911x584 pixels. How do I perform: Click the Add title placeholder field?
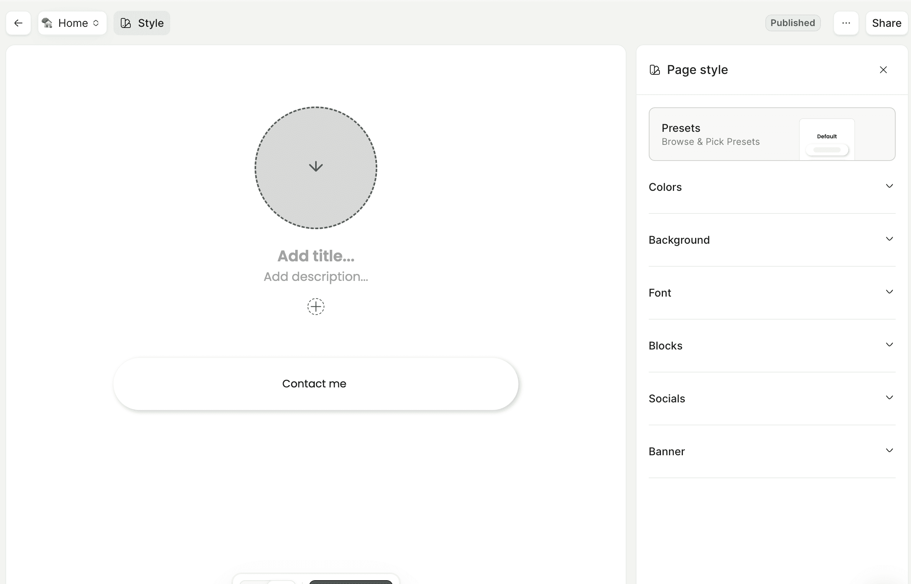coord(316,256)
